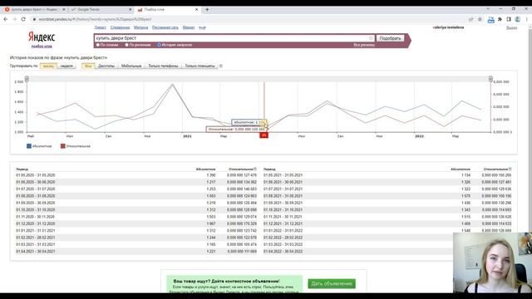Click the red highlighted month marker on chart axis

[264, 135]
